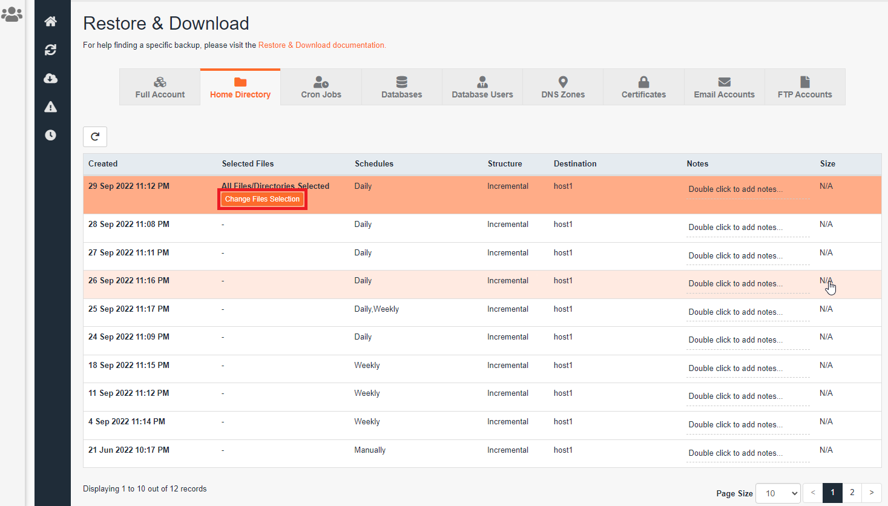Screen dimensions: 888x506
Task: Open the cloud download sidebar icon
Action: coord(51,78)
